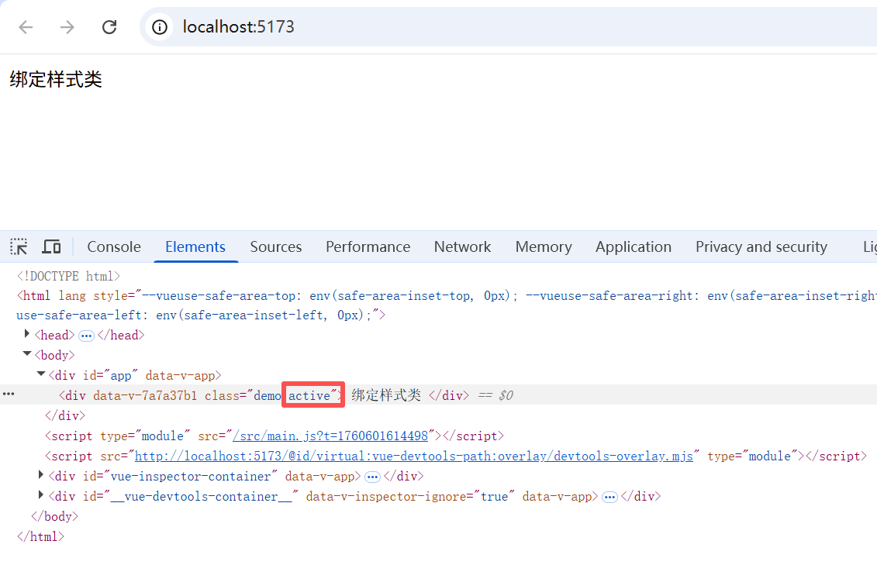Open the Privacy and security tab
This screenshot has height=565, width=877.
(x=761, y=246)
